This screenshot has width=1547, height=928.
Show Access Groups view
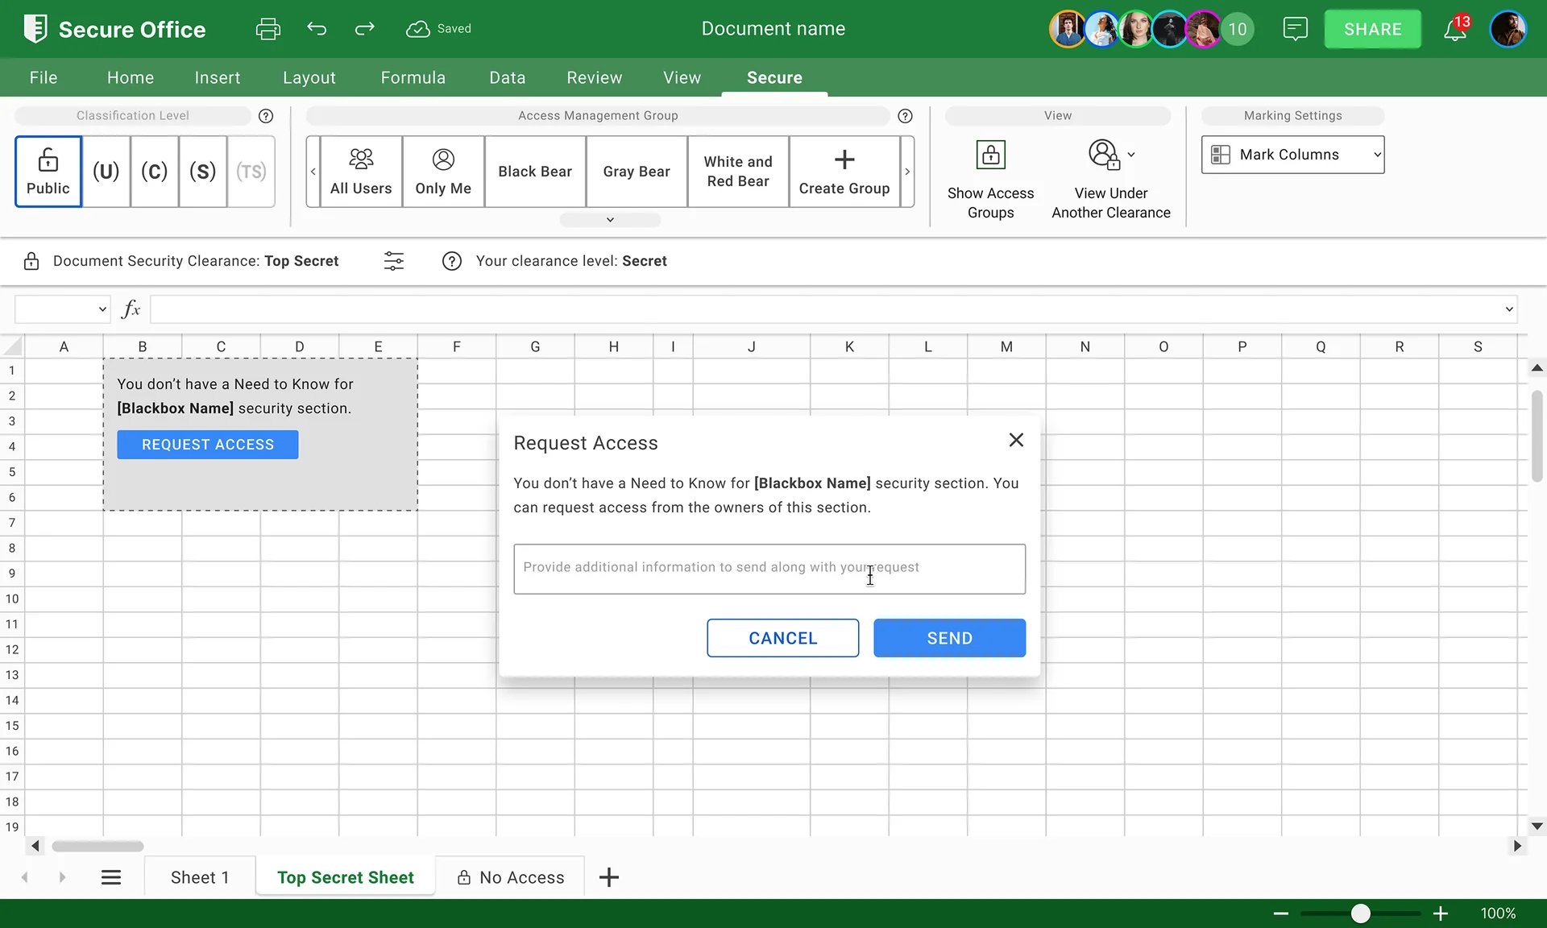coord(990,180)
